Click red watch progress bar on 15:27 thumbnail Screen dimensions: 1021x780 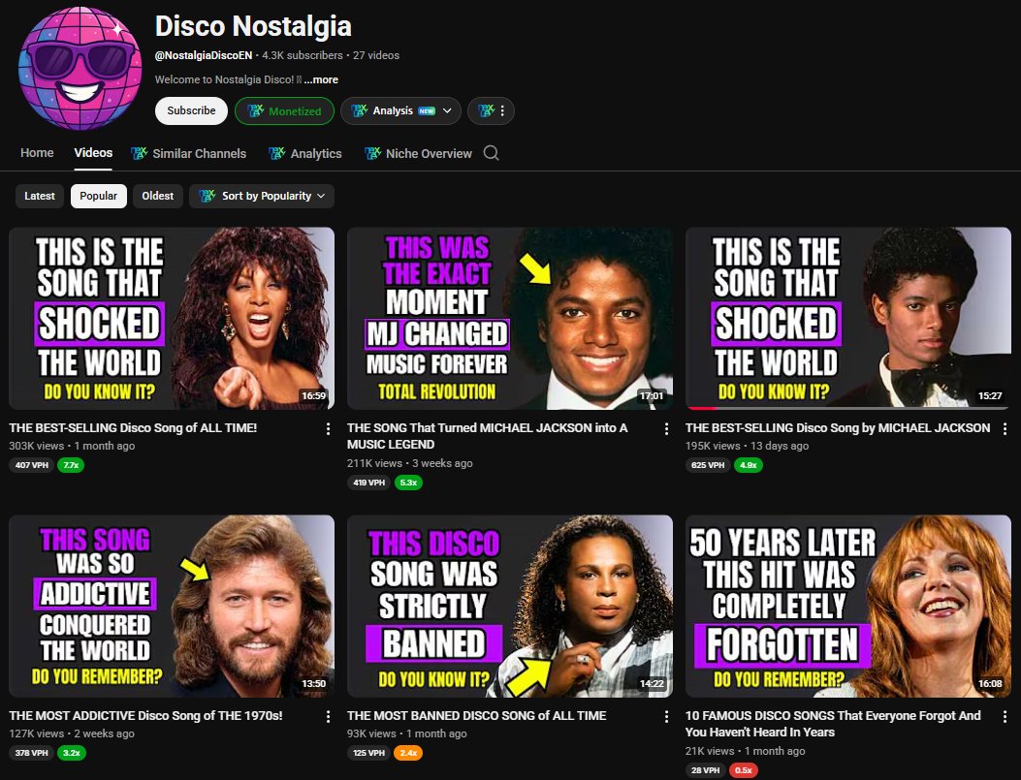(702, 408)
